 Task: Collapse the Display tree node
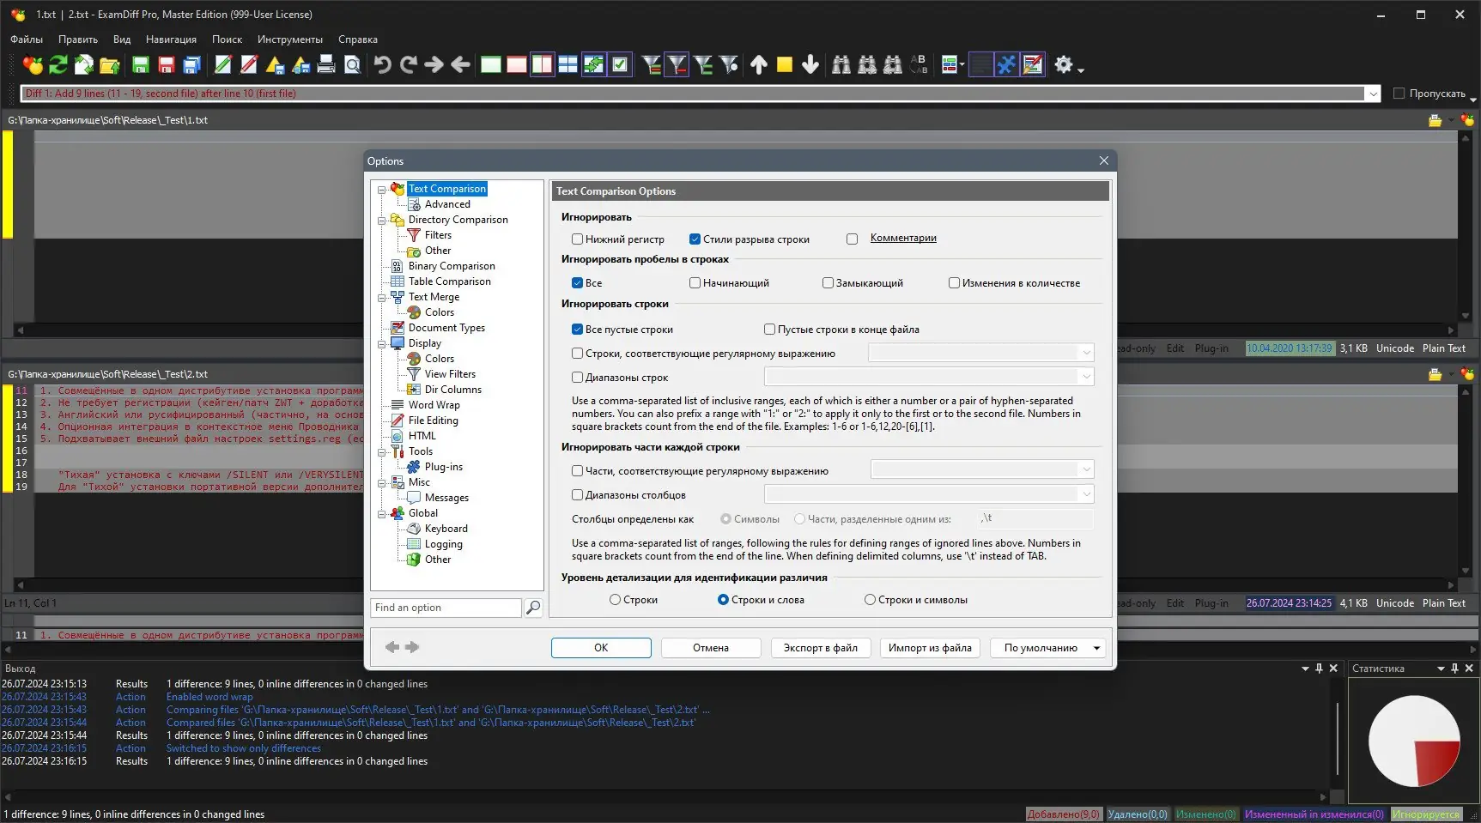coord(381,344)
